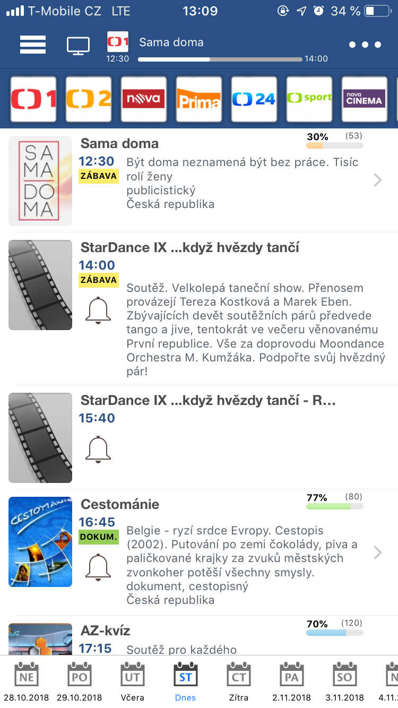Select the Včera day tab
The image size is (398, 708).
click(x=133, y=683)
